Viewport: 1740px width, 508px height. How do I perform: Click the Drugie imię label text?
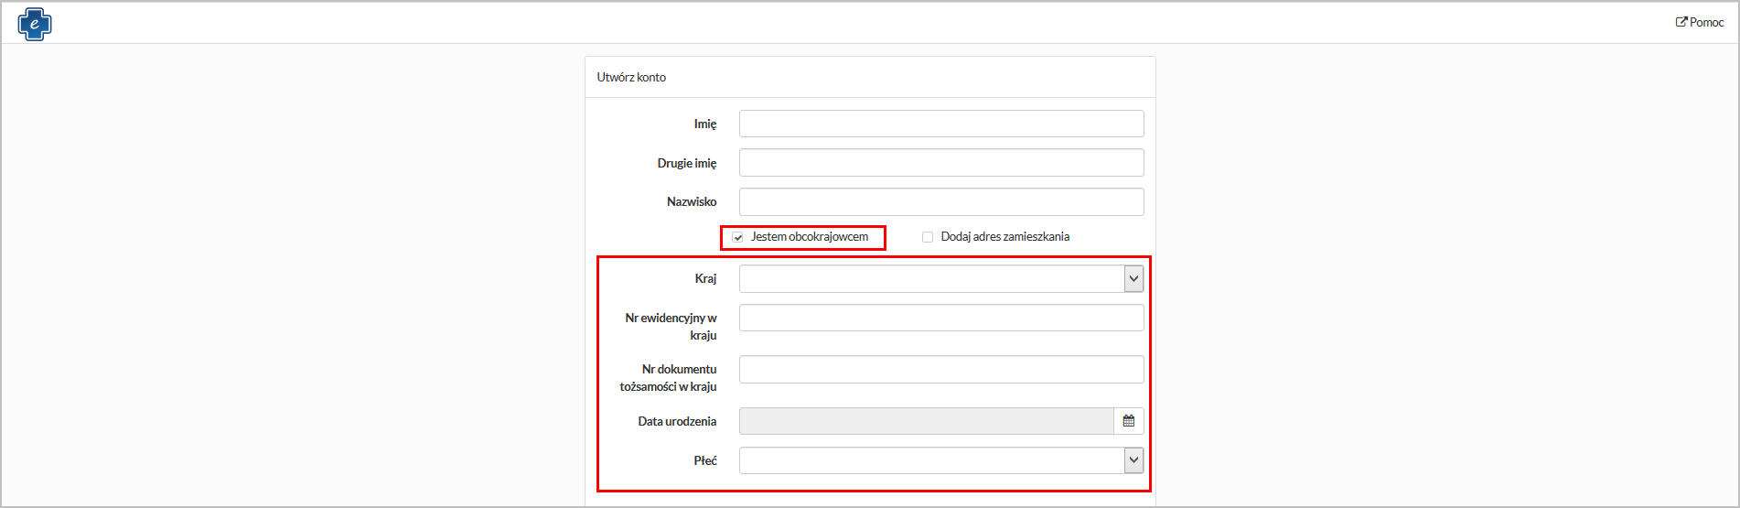[x=686, y=164]
